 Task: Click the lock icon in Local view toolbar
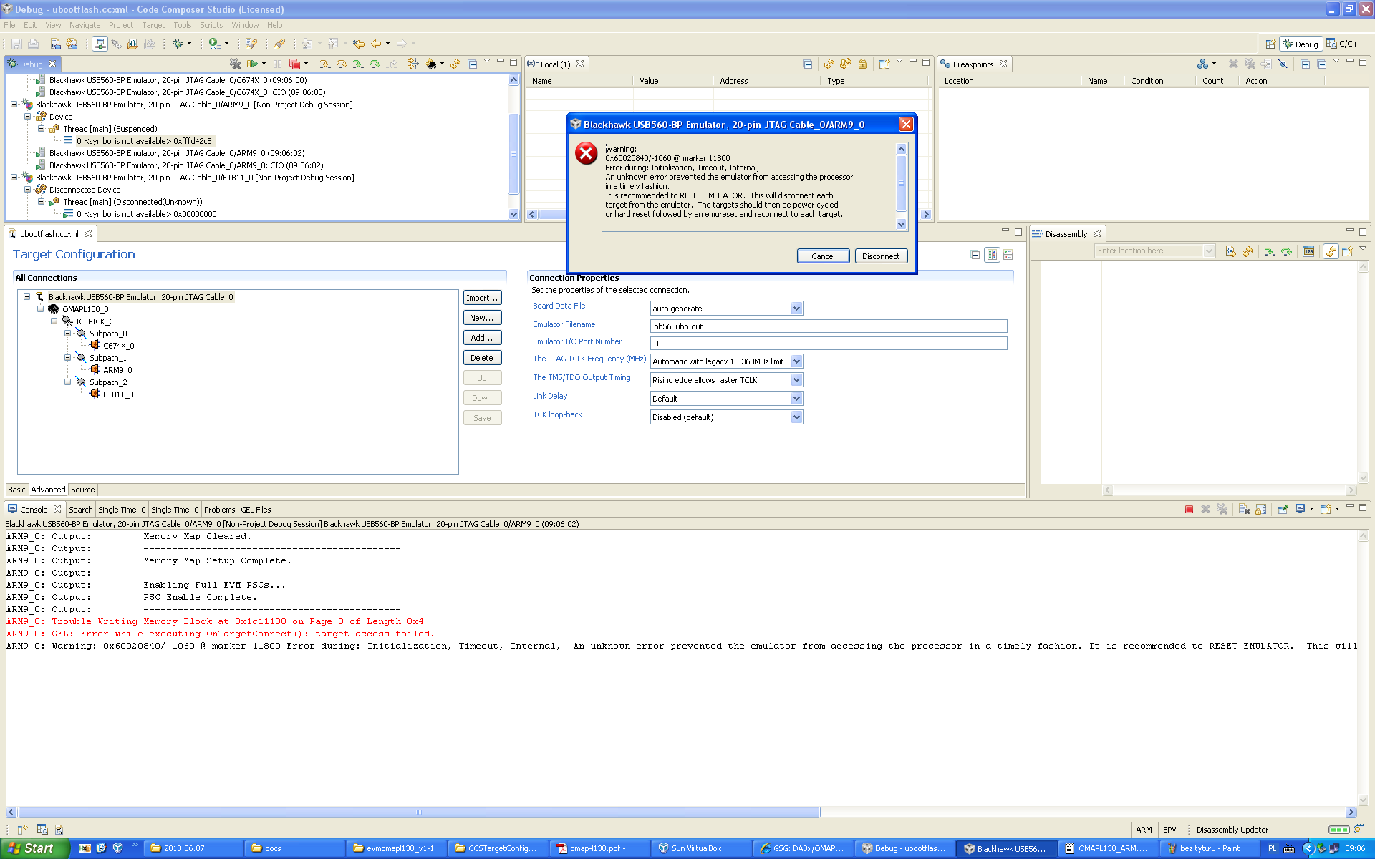(862, 64)
